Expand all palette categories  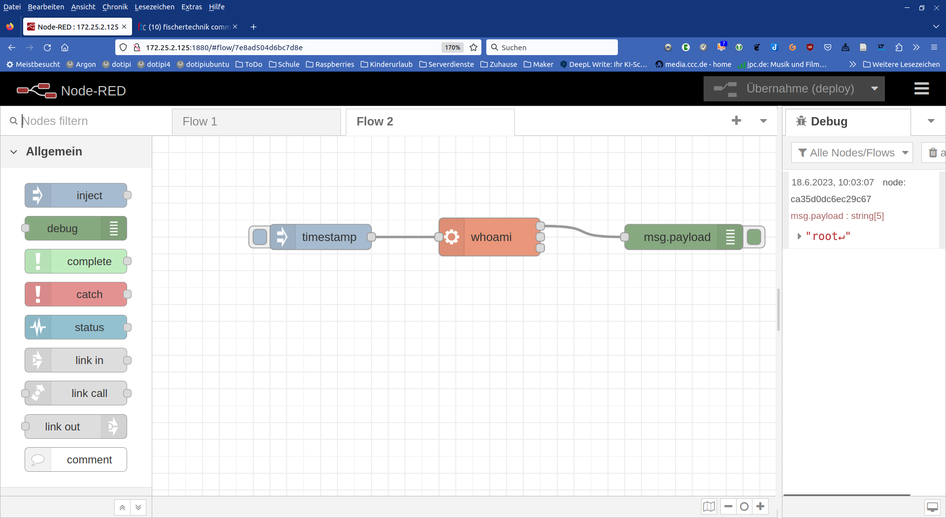[x=138, y=507]
